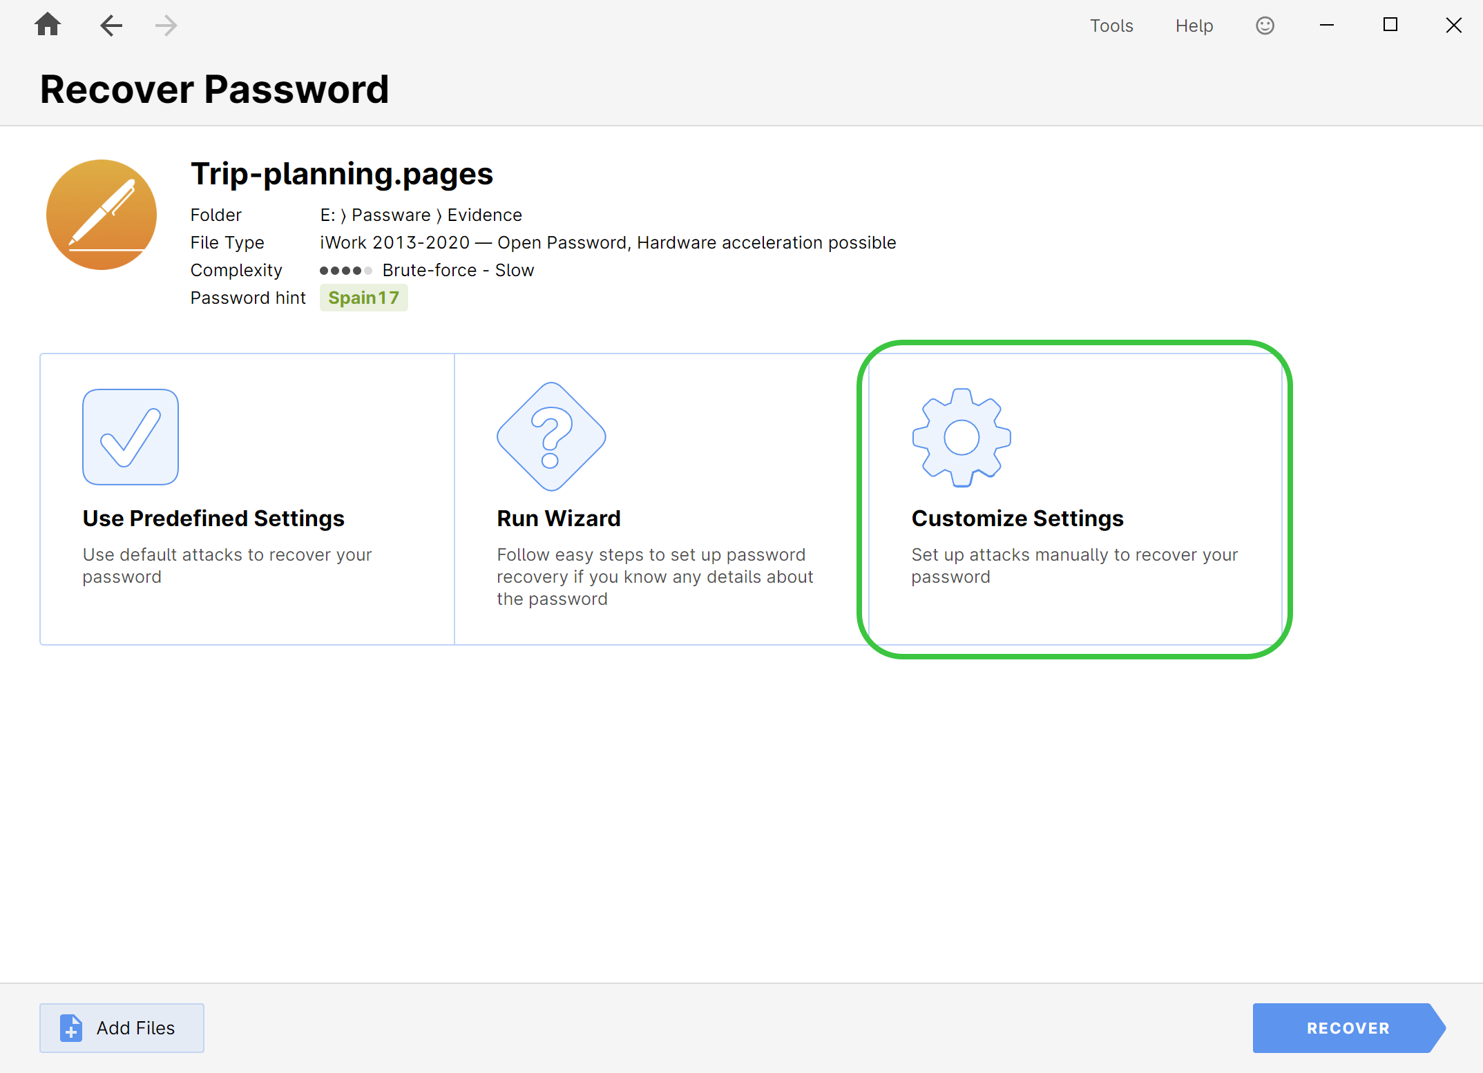Choose Customize Settings heading
This screenshot has width=1483, height=1073.
(x=1017, y=519)
